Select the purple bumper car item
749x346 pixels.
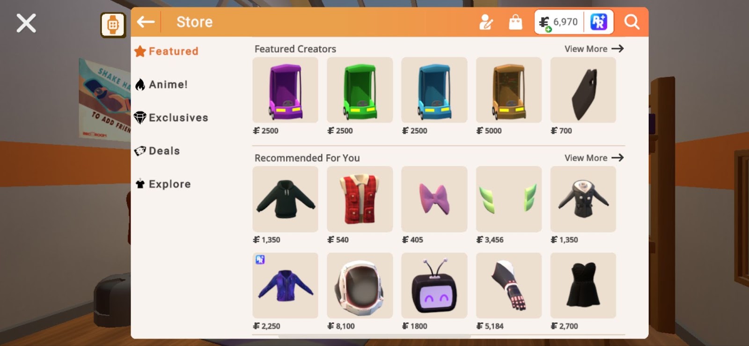click(x=285, y=90)
